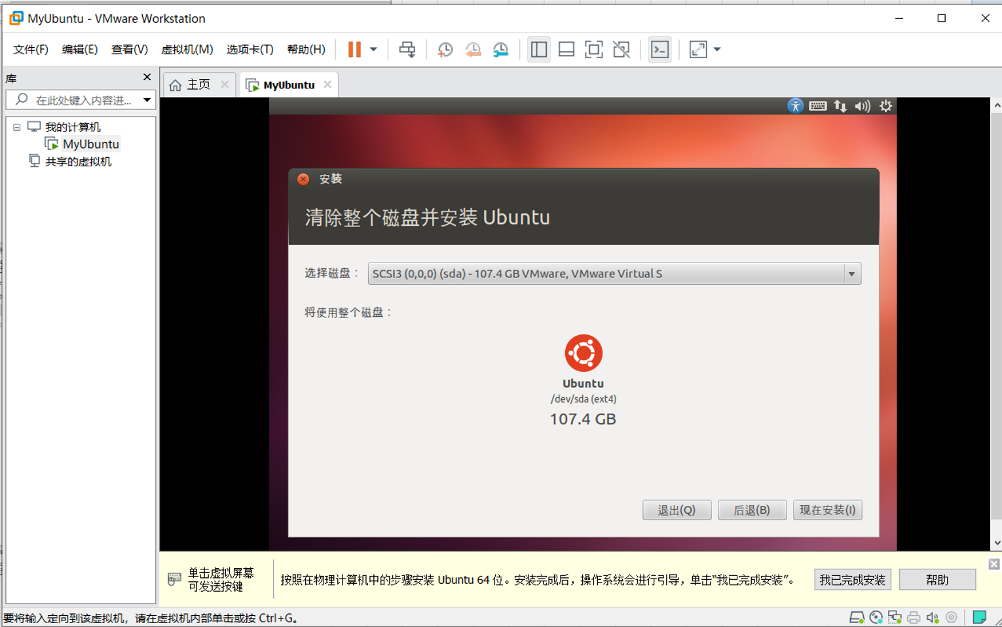The height and width of the screenshot is (627, 1002).
Task: Open the Ubuntu network indicator
Action: click(x=840, y=106)
